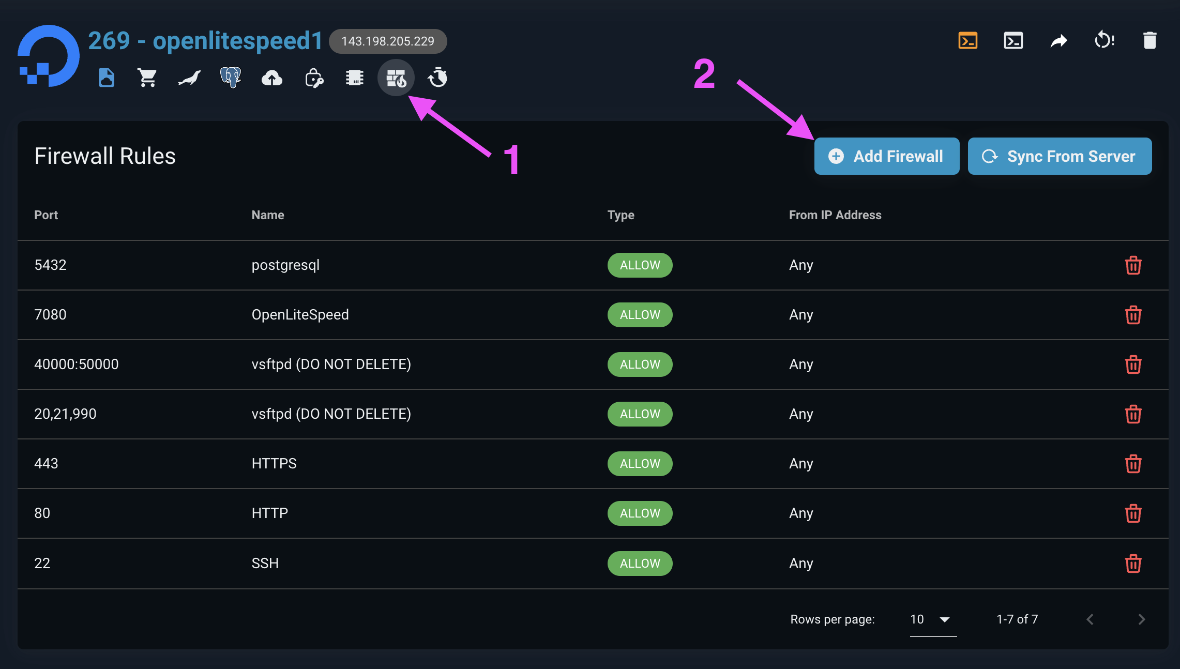The image size is (1180, 669).
Task: Open the Rows per page dropdown
Action: [931, 619]
